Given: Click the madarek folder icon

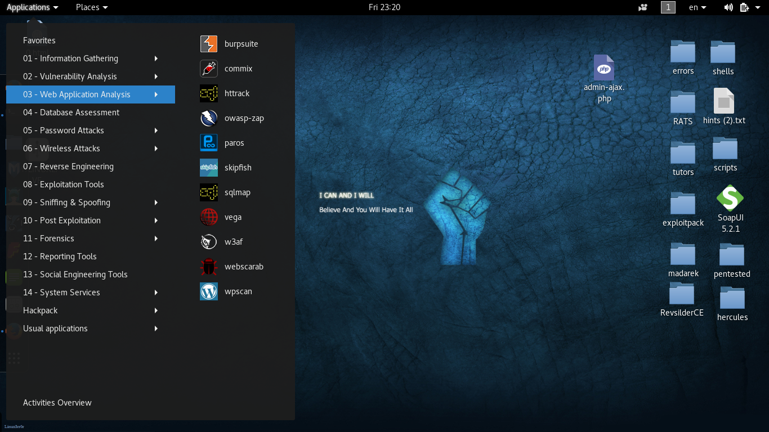Looking at the screenshot, I should 683,254.
